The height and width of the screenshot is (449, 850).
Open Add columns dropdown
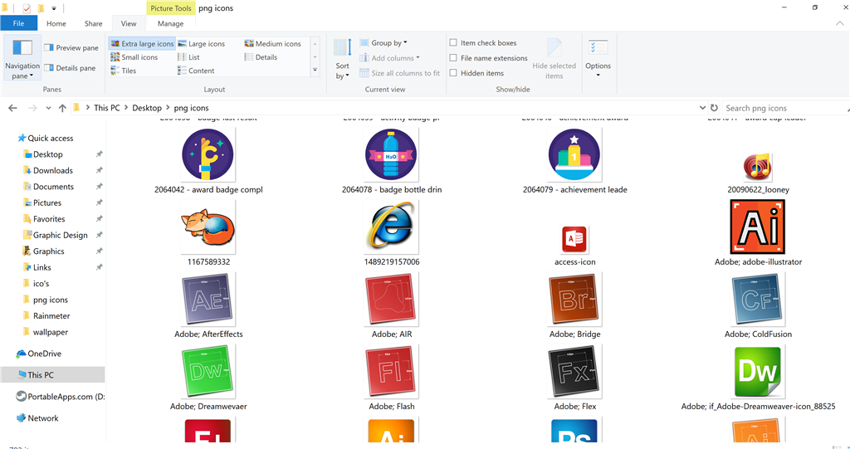click(389, 58)
